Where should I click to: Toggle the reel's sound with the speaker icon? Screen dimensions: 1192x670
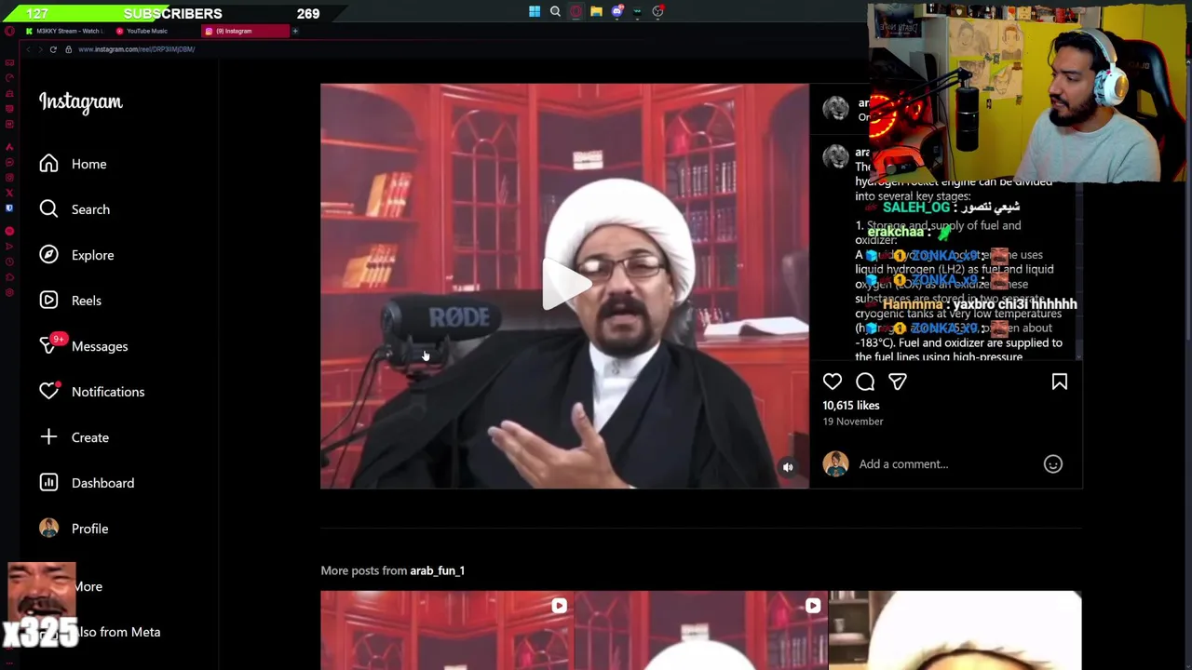(788, 467)
